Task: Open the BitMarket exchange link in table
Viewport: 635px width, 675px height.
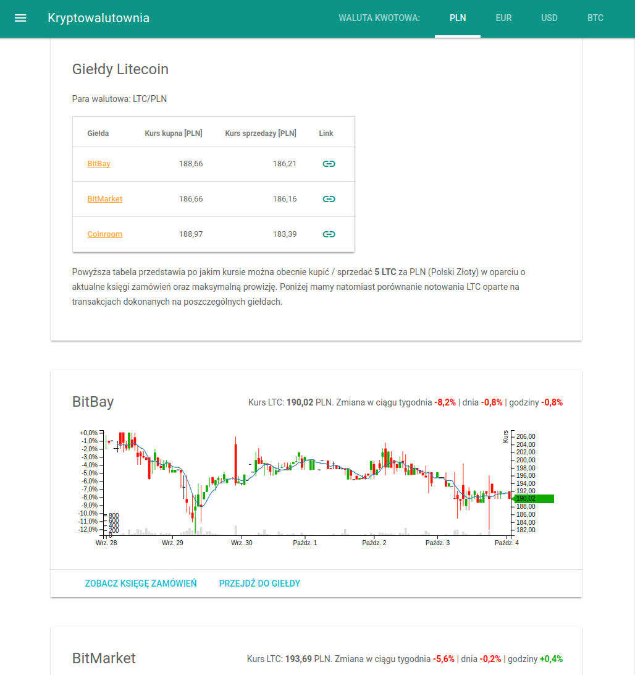Action: click(x=104, y=199)
